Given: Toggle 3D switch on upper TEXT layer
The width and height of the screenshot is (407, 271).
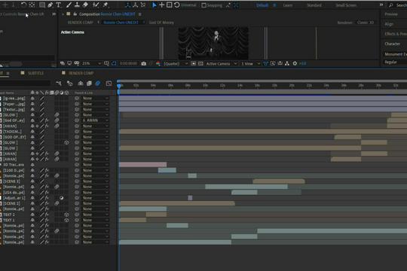Looking at the screenshot, I should pos(66,215).
